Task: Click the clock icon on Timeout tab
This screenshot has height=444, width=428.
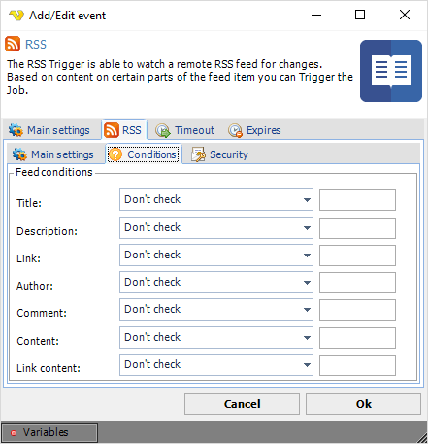Action: click(x=163, y=130)
